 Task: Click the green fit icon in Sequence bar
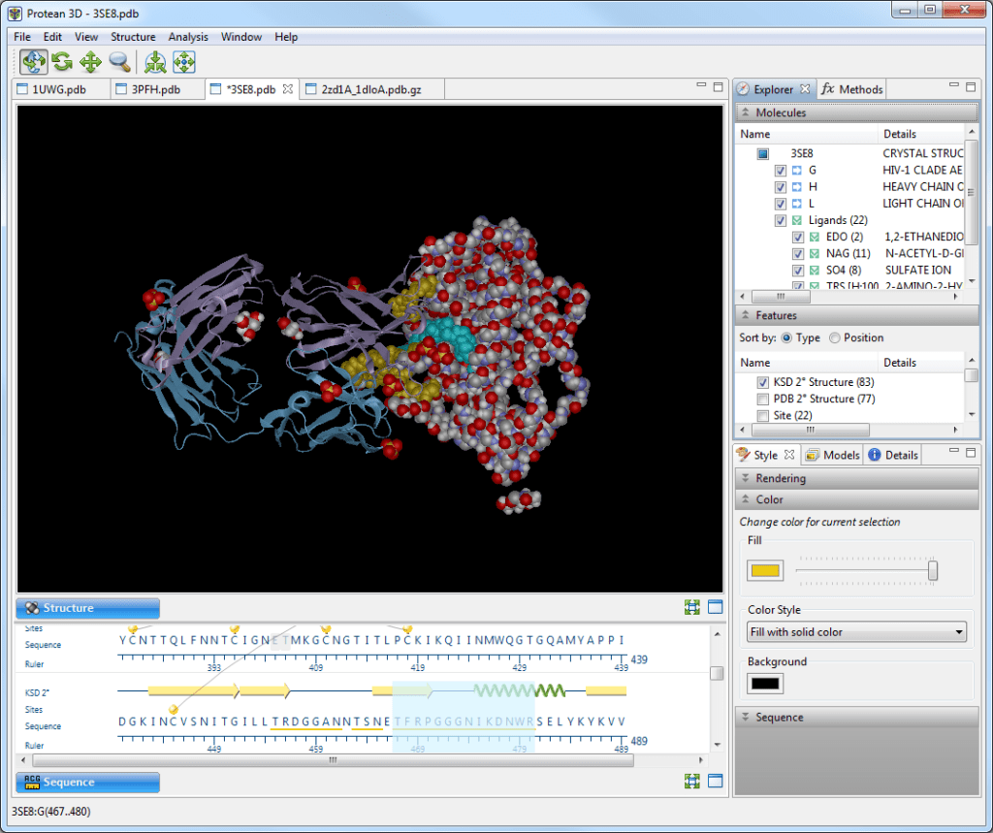click(692, 781)
